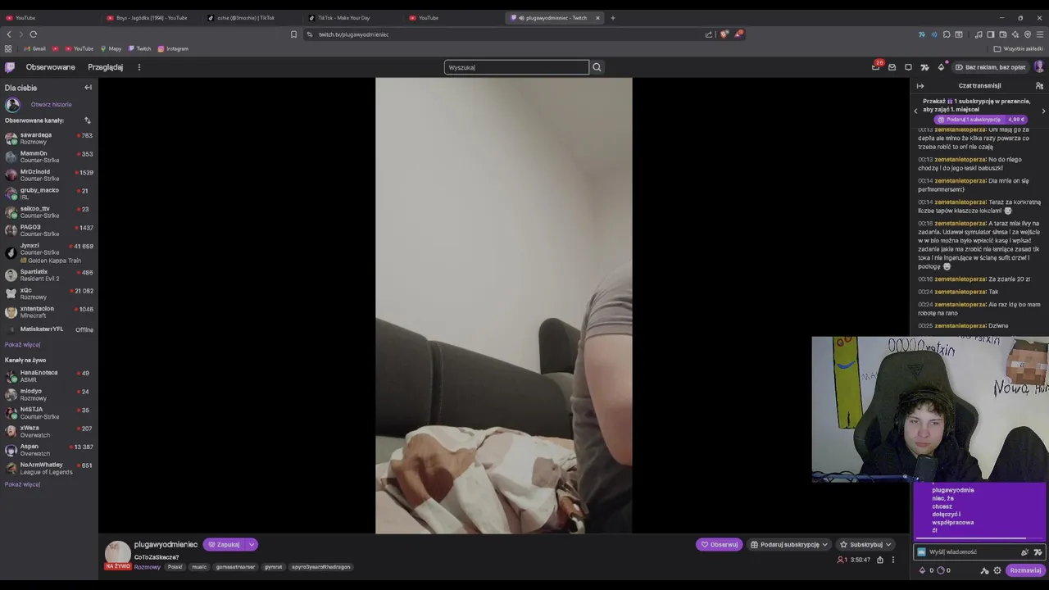Open the Twitch home logo

pos(10,67)
